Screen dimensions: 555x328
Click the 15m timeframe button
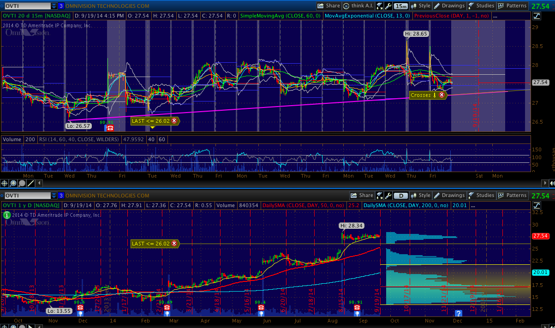(x=401, y=6)
